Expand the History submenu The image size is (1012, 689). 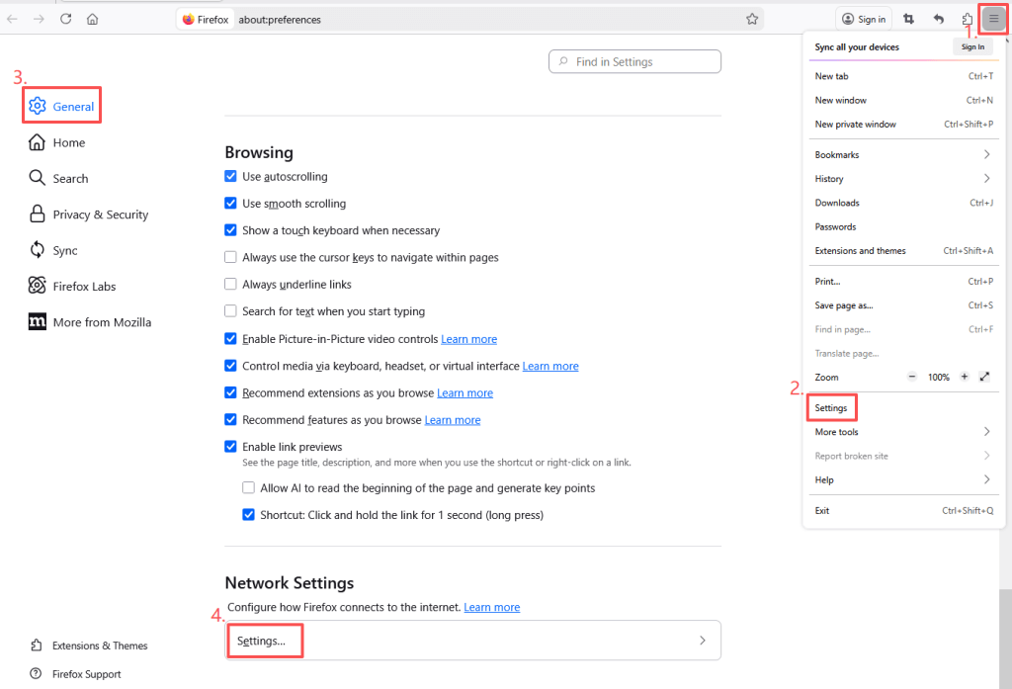[985, 179]
